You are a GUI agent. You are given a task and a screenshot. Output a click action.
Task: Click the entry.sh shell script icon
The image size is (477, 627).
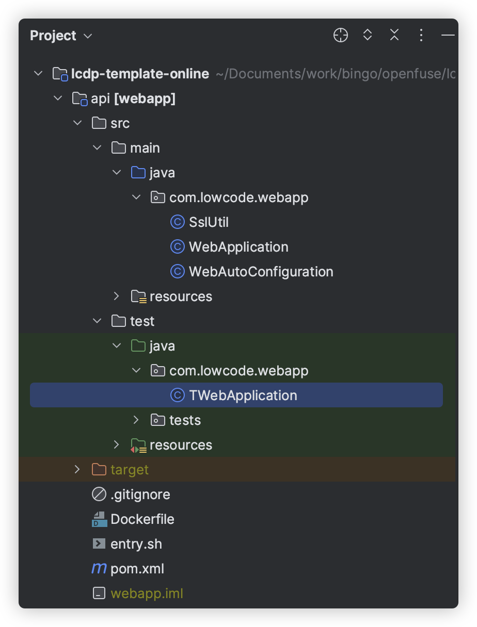[x=99, y=544]
